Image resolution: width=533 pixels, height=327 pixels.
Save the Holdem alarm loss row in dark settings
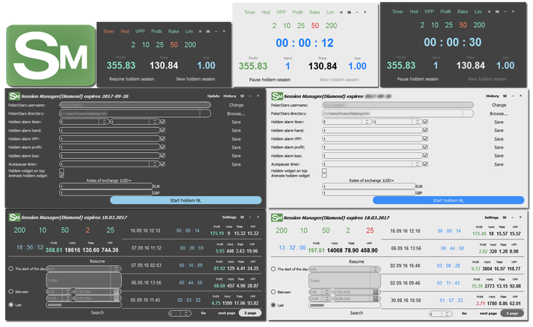[x=236, y=156]
